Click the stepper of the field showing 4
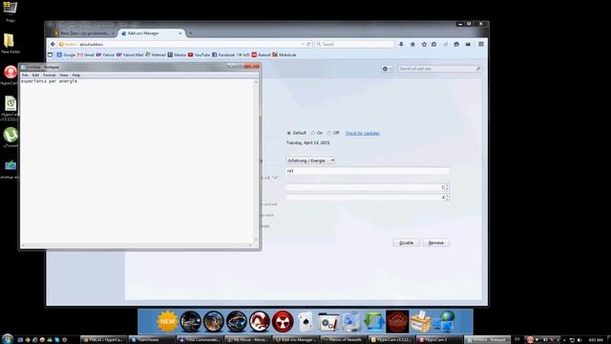The width and height of the screenshot is (611, 344). 447,198
